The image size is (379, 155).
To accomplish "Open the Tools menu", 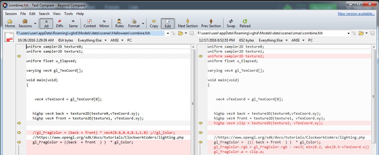I will click(68, 14).
